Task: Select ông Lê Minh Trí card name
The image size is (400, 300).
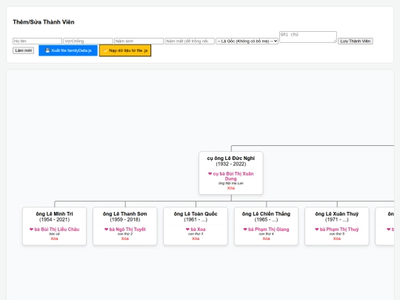Action: [x=54, y=214]
